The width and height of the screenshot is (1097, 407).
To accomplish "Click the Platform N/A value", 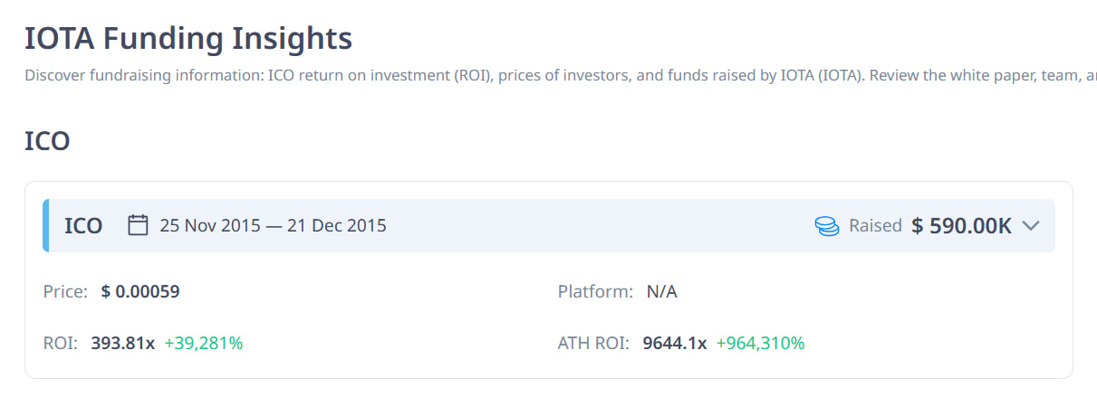I will (661, 291).
